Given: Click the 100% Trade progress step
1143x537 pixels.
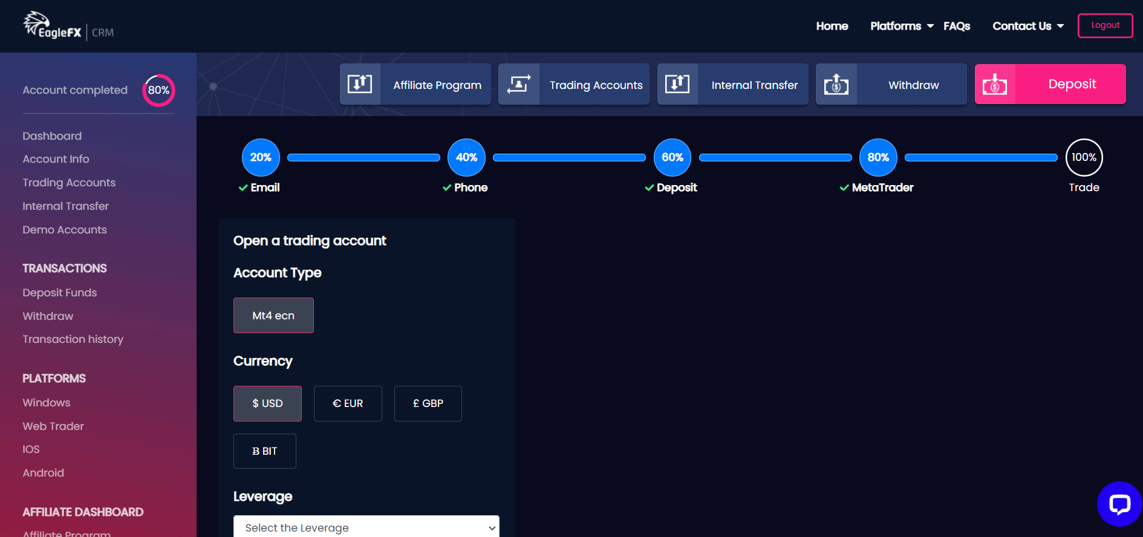Looking at the screenshot, I should [1084, 157].
